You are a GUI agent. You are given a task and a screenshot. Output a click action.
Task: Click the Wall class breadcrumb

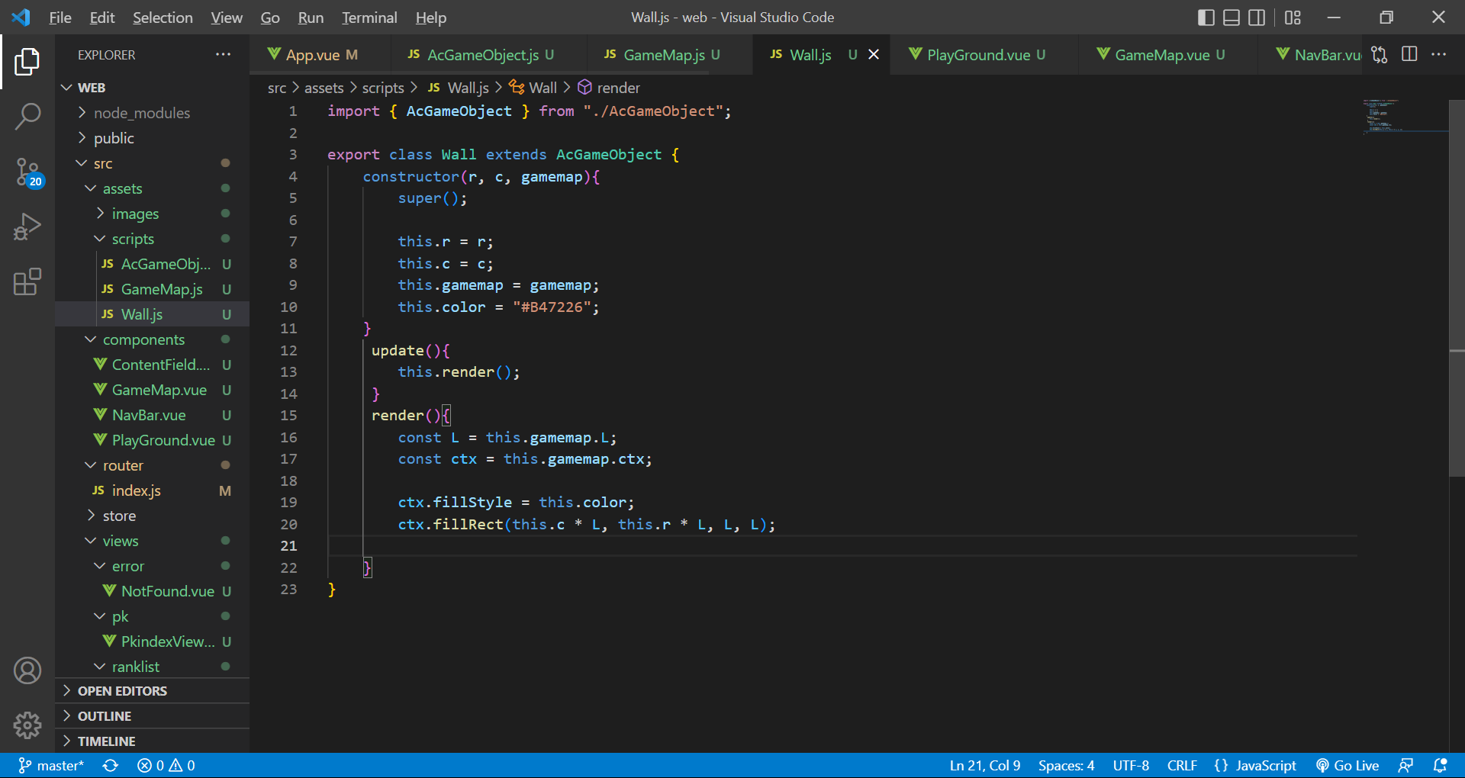pyautogui.click(x=533, y=88)
